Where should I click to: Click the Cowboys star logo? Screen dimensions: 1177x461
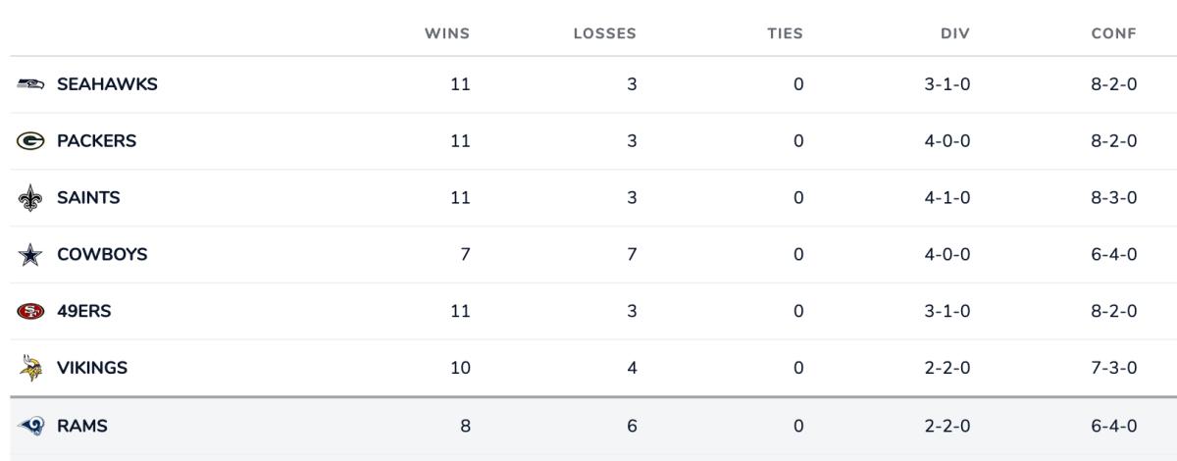29,255
